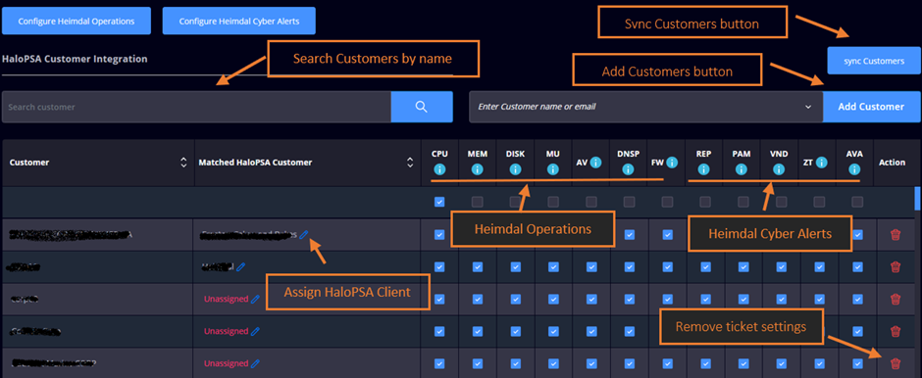Uncheck MEM in first Unassigned row
Screen dimensions: 922x378
tap(477, 300)
